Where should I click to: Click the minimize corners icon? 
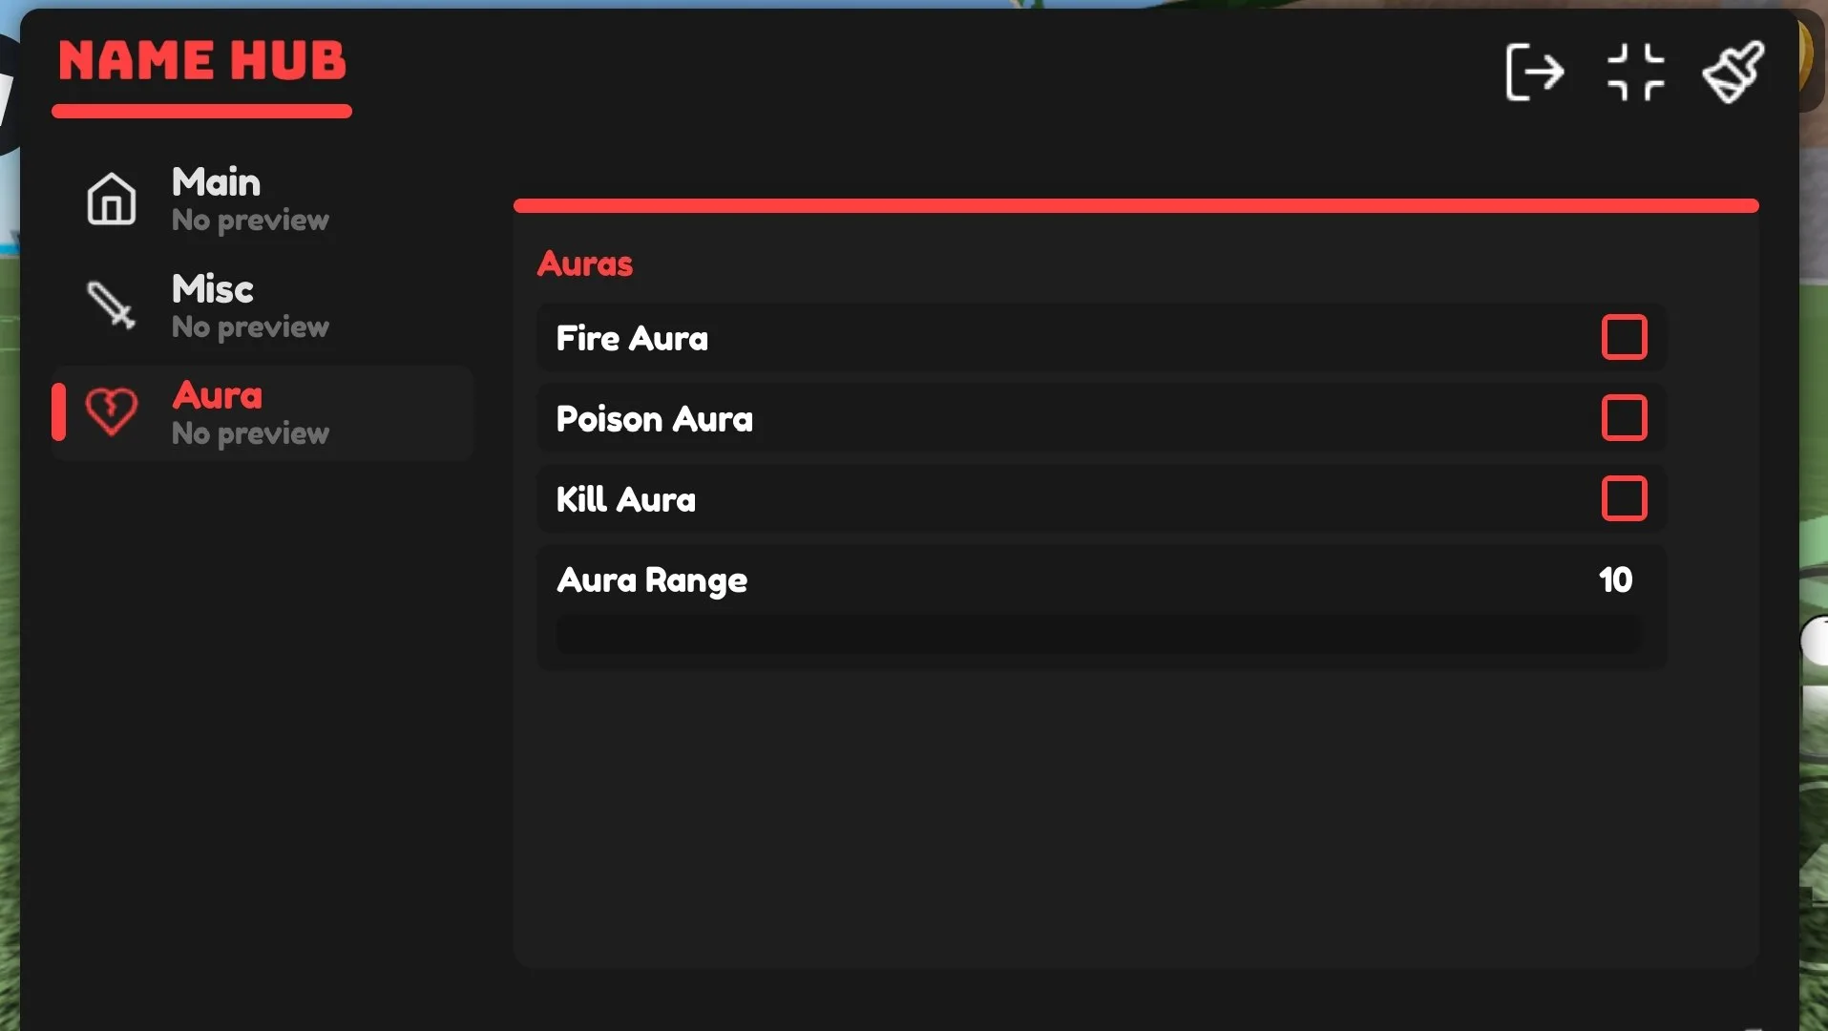1635,72
